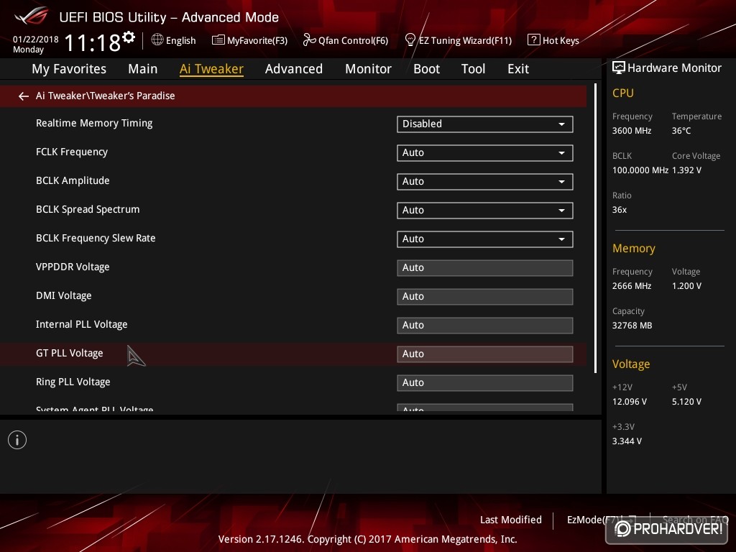
Task: Open the BCLK Frequency Slew Rate dropdown
Action: 485,239
